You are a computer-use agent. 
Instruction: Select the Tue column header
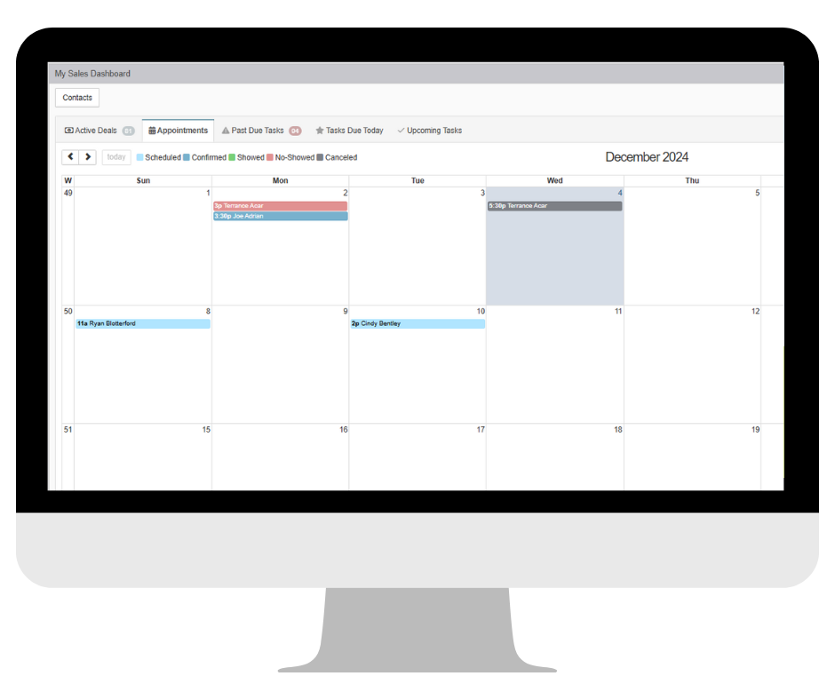click(x=418, y=180)
